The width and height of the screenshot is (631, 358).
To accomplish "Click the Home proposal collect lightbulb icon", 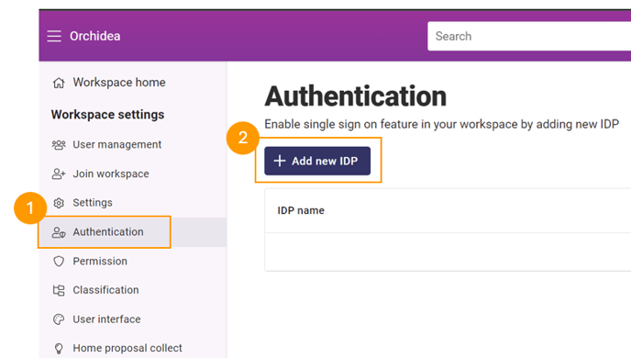I will pyautogui.click(x=59, y=348).
